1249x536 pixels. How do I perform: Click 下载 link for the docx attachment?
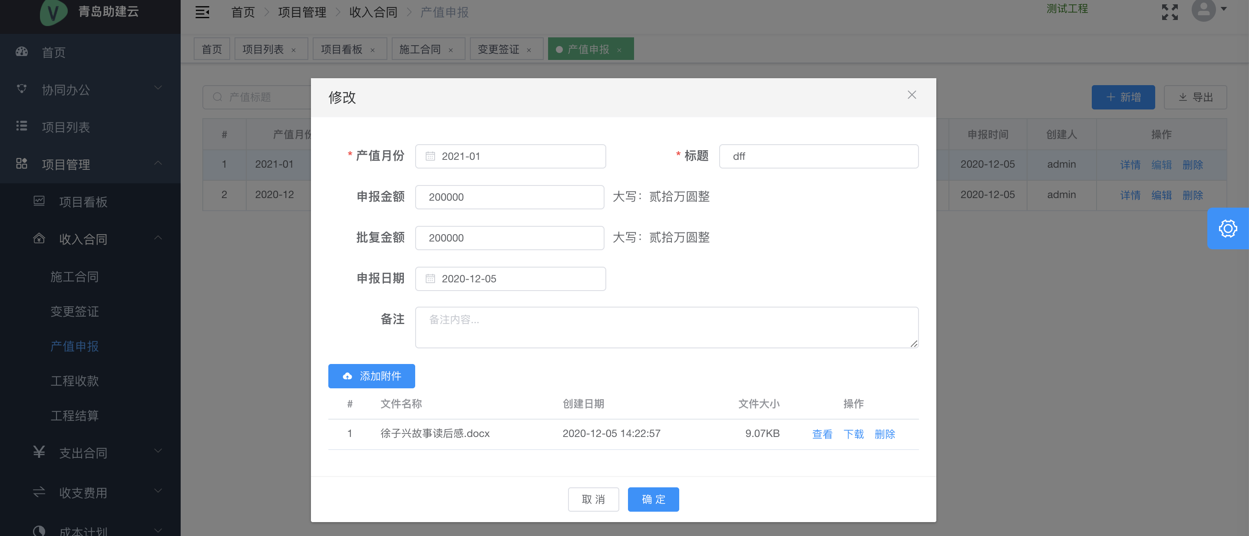tap(853, 433)
